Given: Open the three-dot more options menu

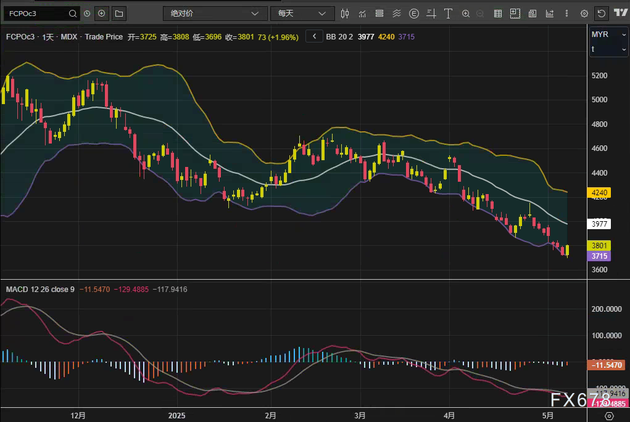Looking at the screenshot, I should click(567, 13).
